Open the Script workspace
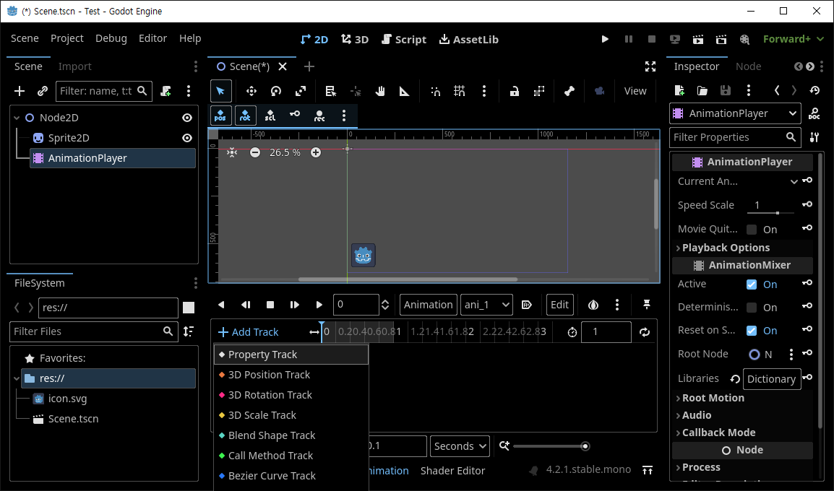The image size is (834, 491). pos(404,39)
